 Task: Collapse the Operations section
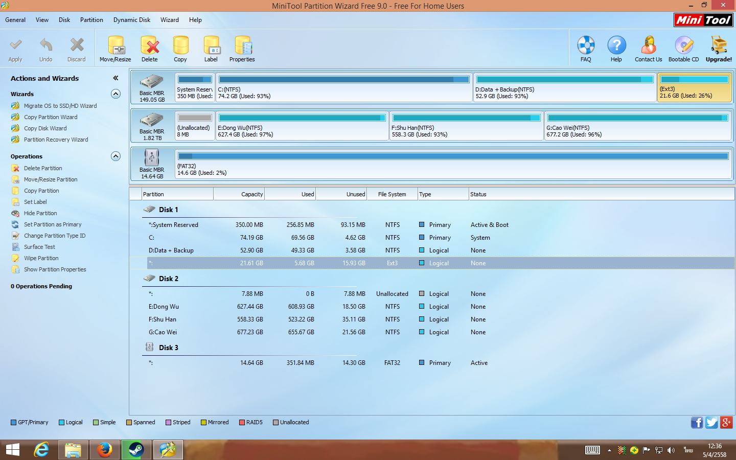(116, 156)
